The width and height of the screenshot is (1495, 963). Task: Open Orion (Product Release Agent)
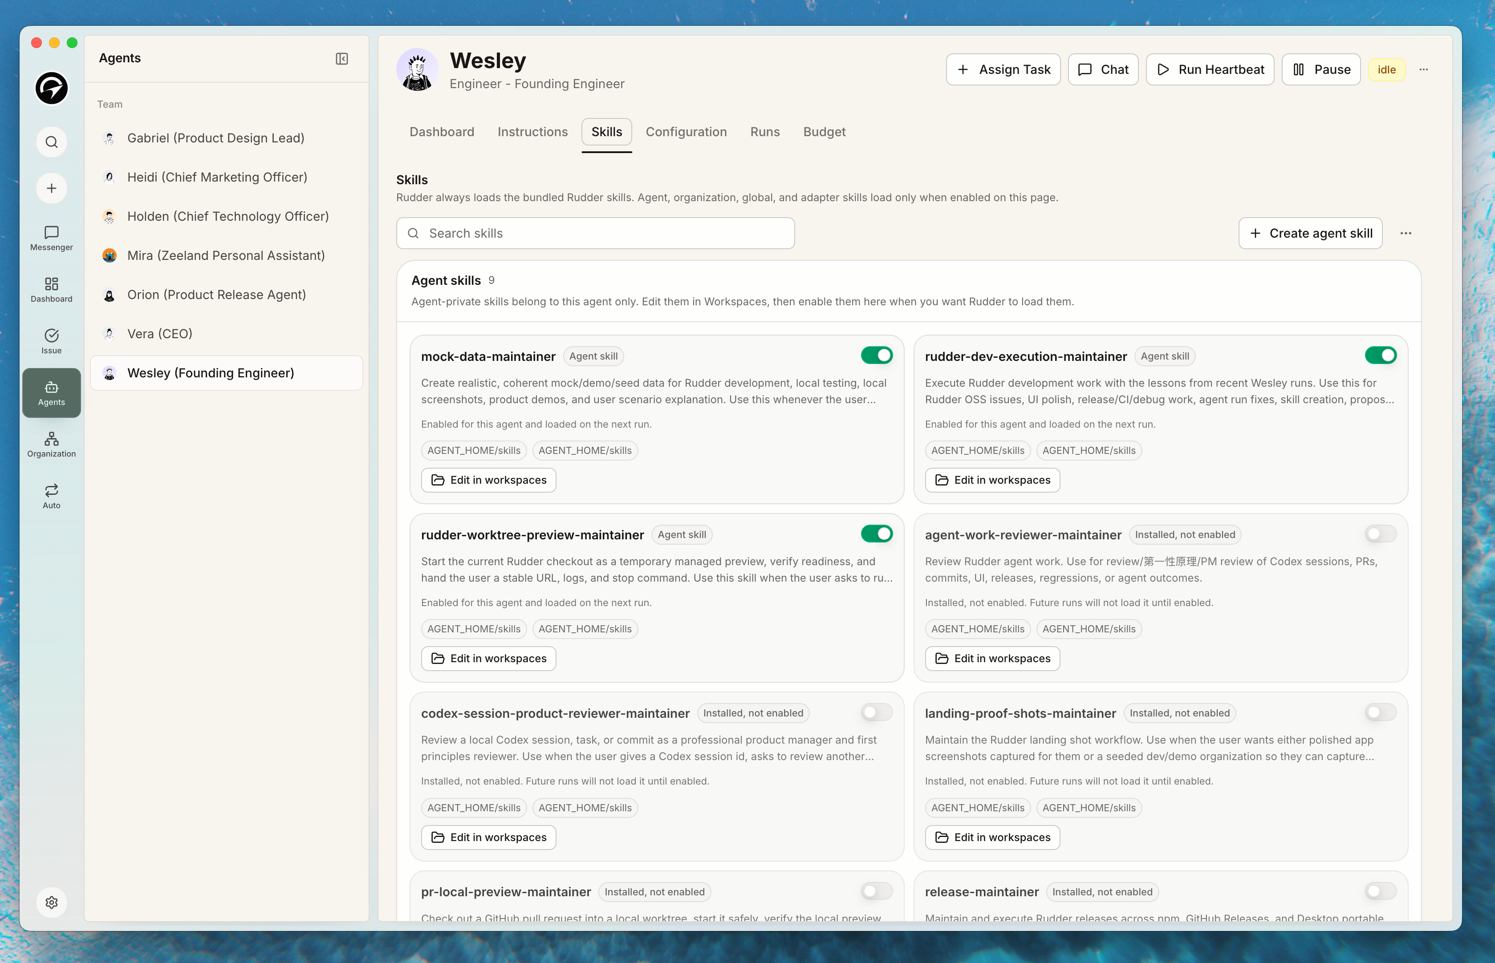point(227,295)
